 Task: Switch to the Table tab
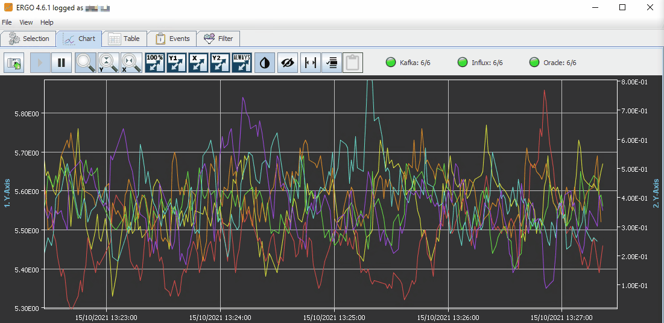point(125,39)
